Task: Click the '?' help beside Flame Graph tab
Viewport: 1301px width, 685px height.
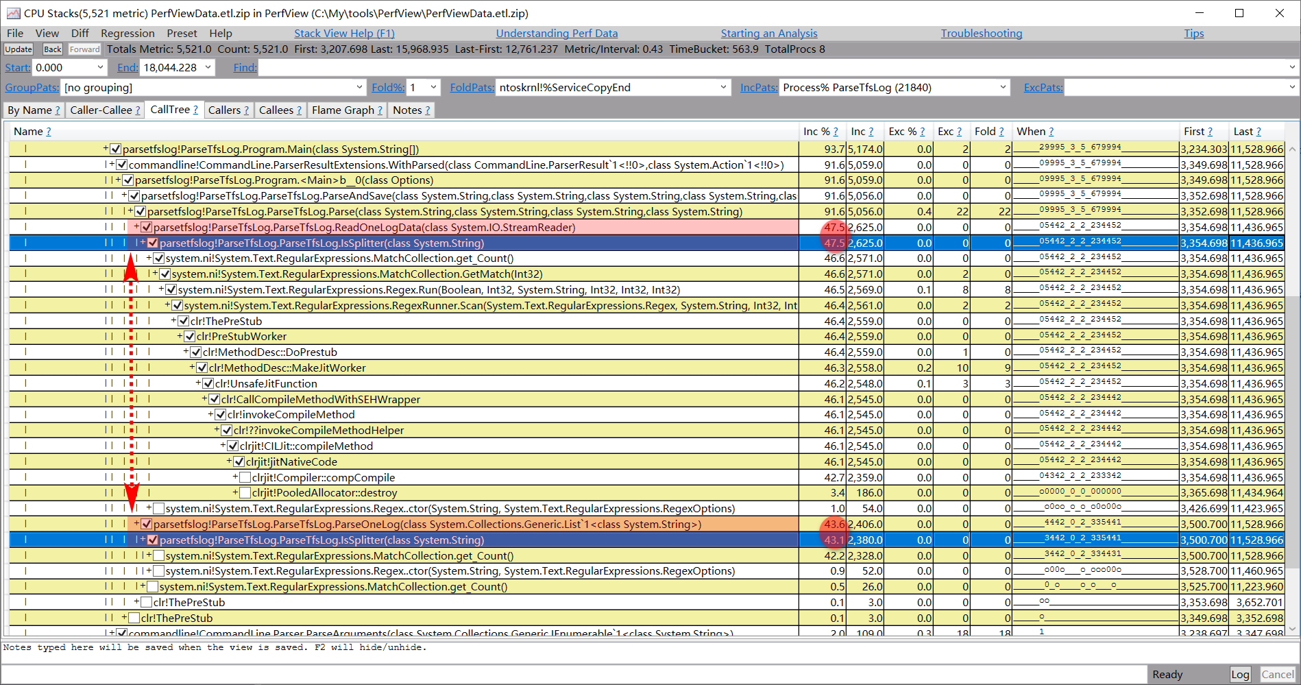Action: [x=380, y=110]
